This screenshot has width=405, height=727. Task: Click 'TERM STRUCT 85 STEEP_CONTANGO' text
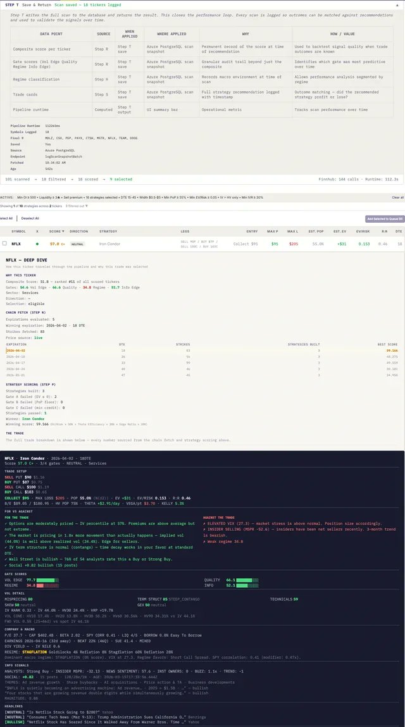(x=168, y=599)
